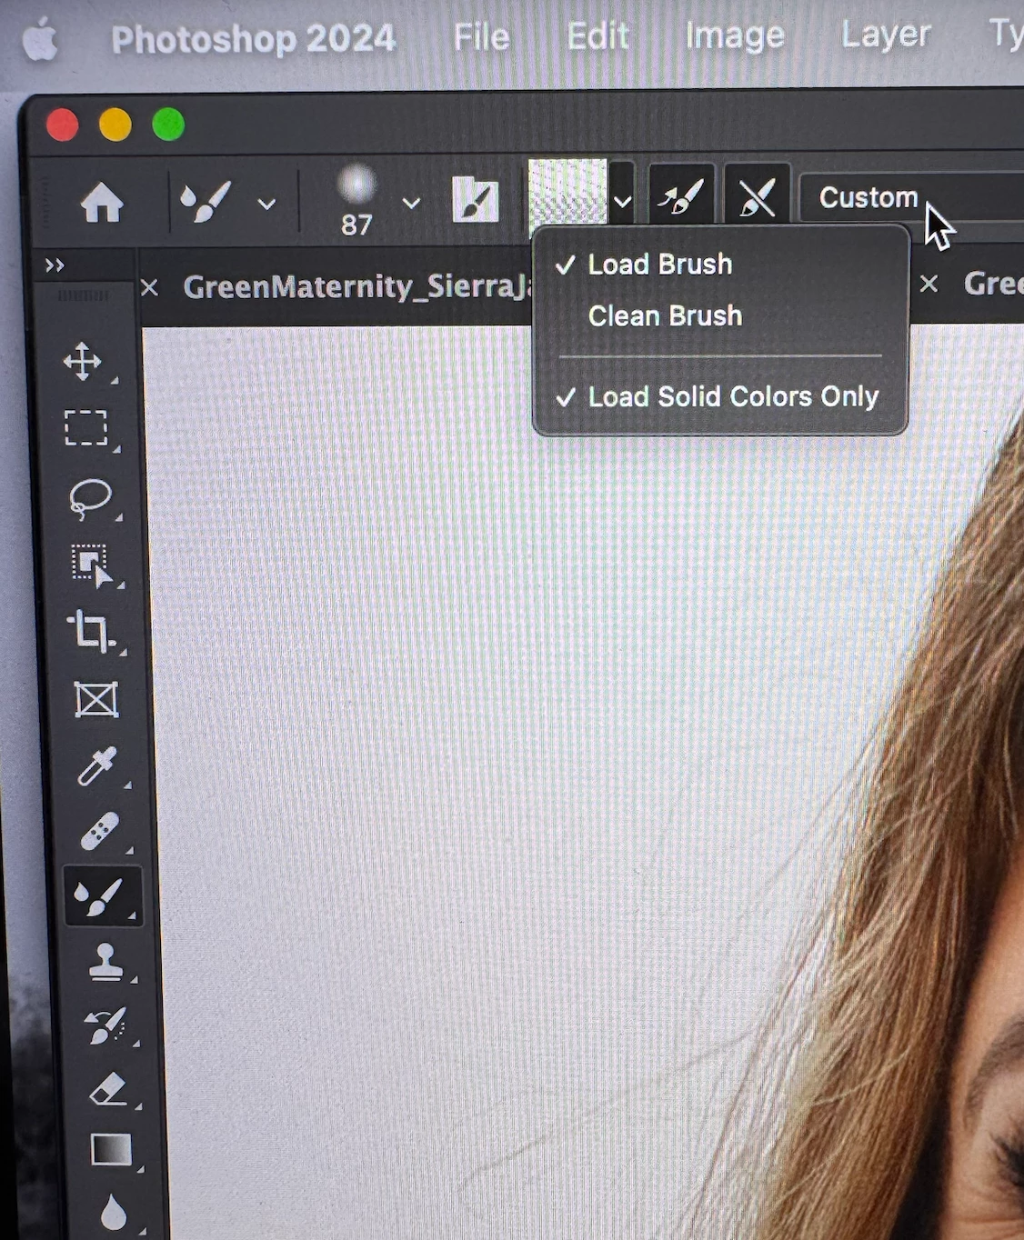Click the Mixer Brush tool preset icon
1024x1240 pixels.
tap(206, 202)
